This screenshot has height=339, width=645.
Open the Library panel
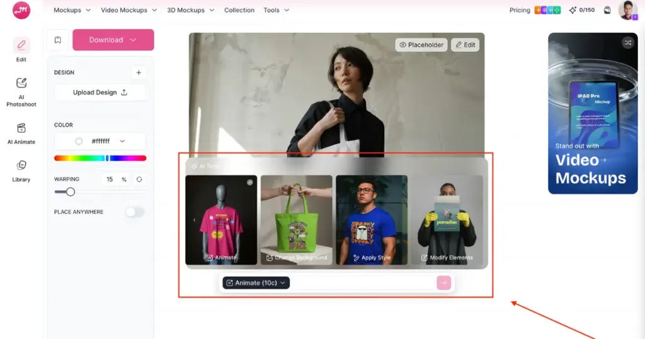click(x=21, y=171)
